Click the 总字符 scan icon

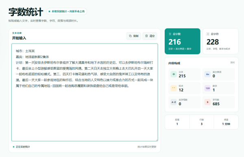pyautogui.click(x=208, y=34)
